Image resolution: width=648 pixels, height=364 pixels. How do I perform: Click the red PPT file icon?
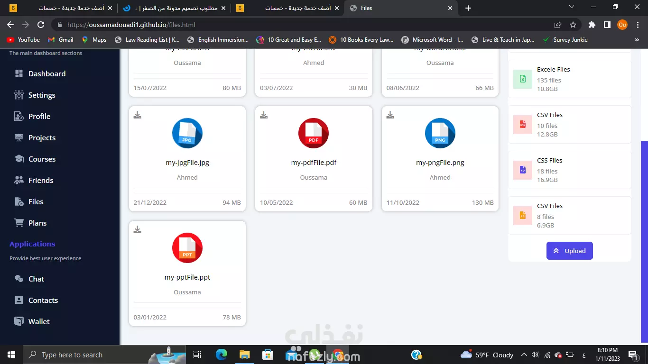click(x=187, y=248)
